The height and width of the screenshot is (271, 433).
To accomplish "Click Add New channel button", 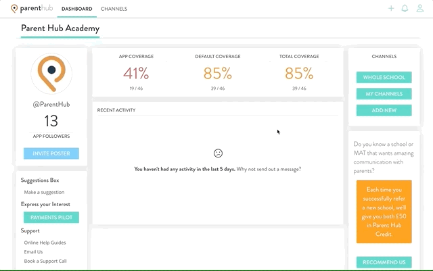I will [384, 110].
